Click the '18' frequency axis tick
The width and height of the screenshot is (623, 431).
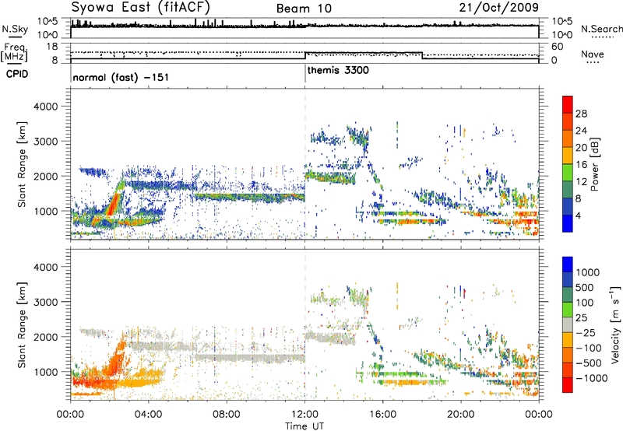tap(51, 47)
